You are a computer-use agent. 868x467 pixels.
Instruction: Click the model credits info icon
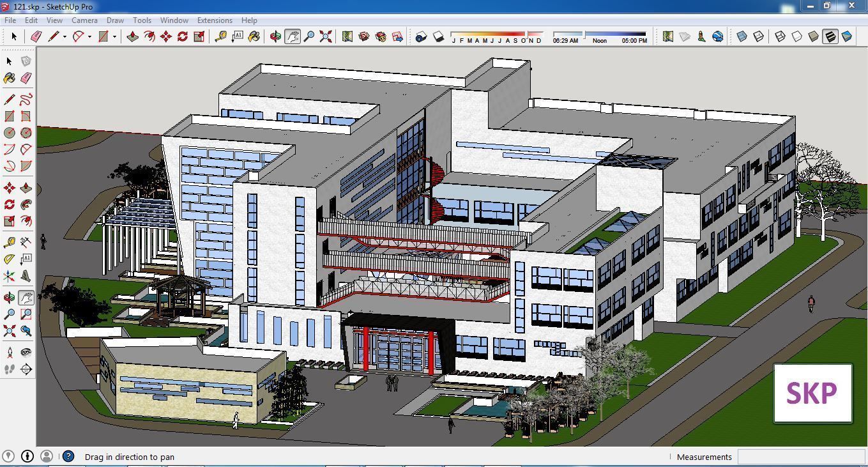(x=27, y=456)
